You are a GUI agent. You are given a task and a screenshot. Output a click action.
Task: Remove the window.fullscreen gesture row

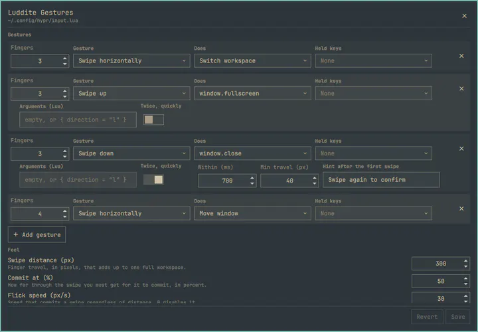coord(461,88)
